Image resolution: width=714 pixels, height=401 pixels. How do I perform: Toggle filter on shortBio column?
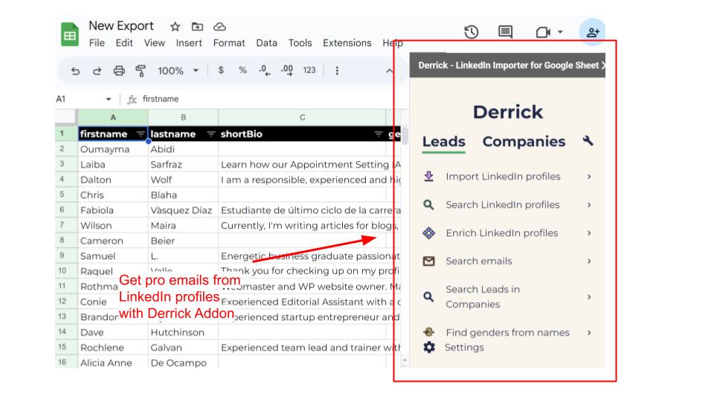(378, 134)
